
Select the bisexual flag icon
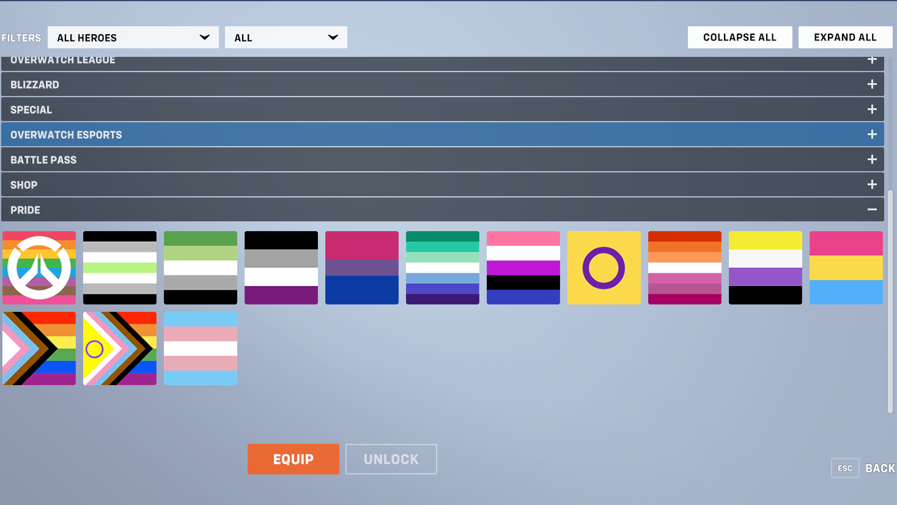click(x=362, y=268)
